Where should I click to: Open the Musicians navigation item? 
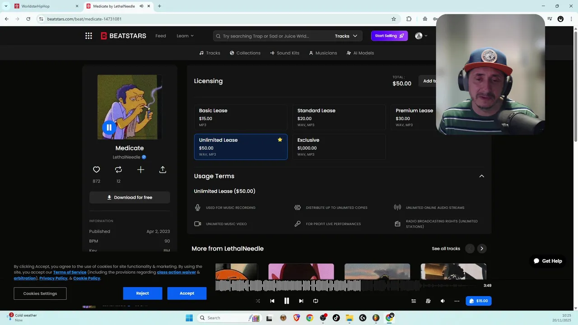[323, 53]
